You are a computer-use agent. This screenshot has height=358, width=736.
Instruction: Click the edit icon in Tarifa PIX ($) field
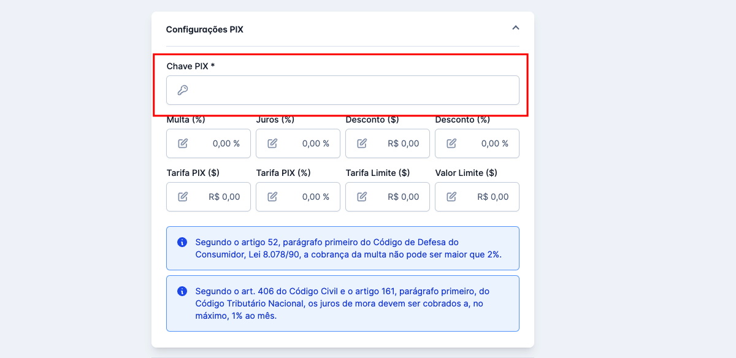[x=182, y=196]
